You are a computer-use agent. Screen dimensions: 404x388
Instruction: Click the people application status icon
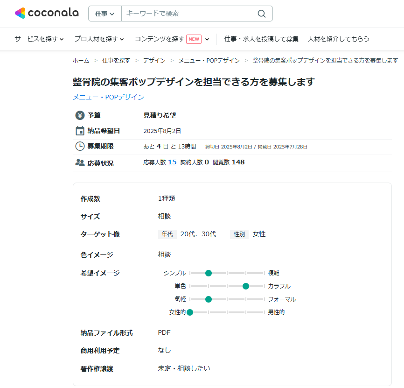[80, 162]
